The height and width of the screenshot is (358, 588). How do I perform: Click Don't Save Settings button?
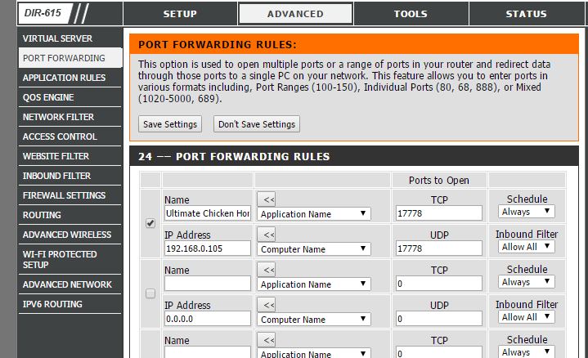257,124
